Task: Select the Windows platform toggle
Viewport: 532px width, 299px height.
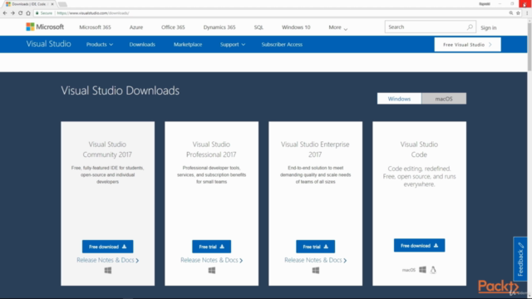Action: tap(399, 99)
